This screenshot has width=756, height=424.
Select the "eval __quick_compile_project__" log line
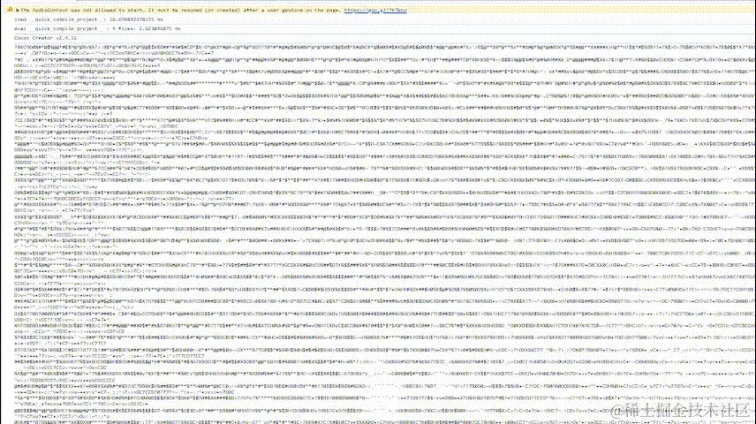pos(97,28)
